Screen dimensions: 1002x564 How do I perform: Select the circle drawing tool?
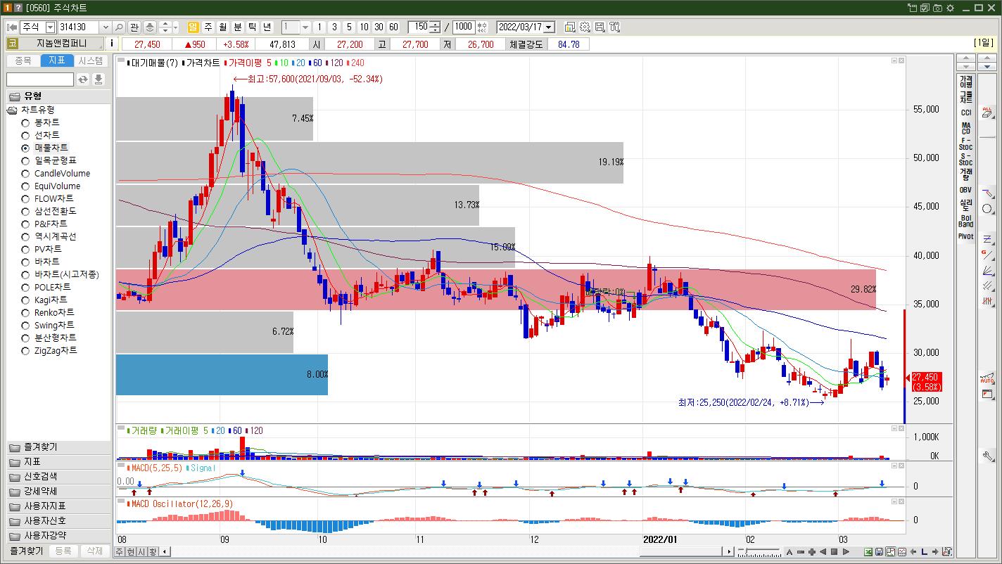[x=987, y=209]
